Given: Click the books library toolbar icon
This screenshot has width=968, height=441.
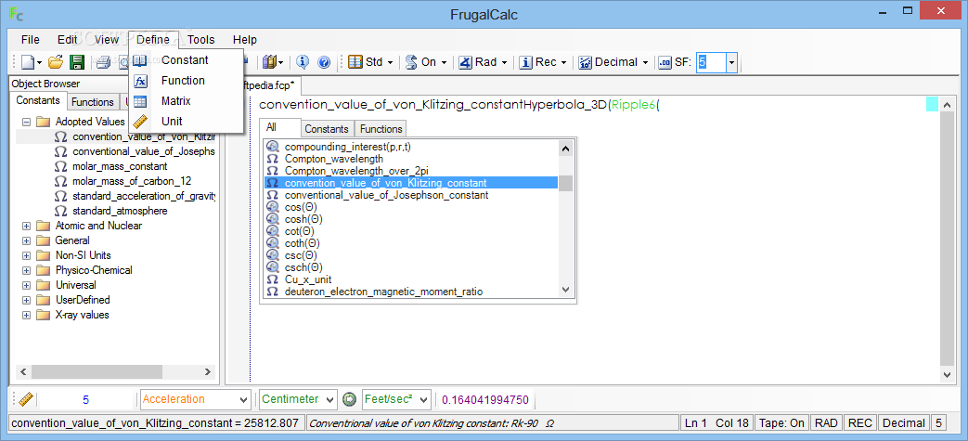Looking at the screenshot, I should pyautogui.click(x=269, y=62).
